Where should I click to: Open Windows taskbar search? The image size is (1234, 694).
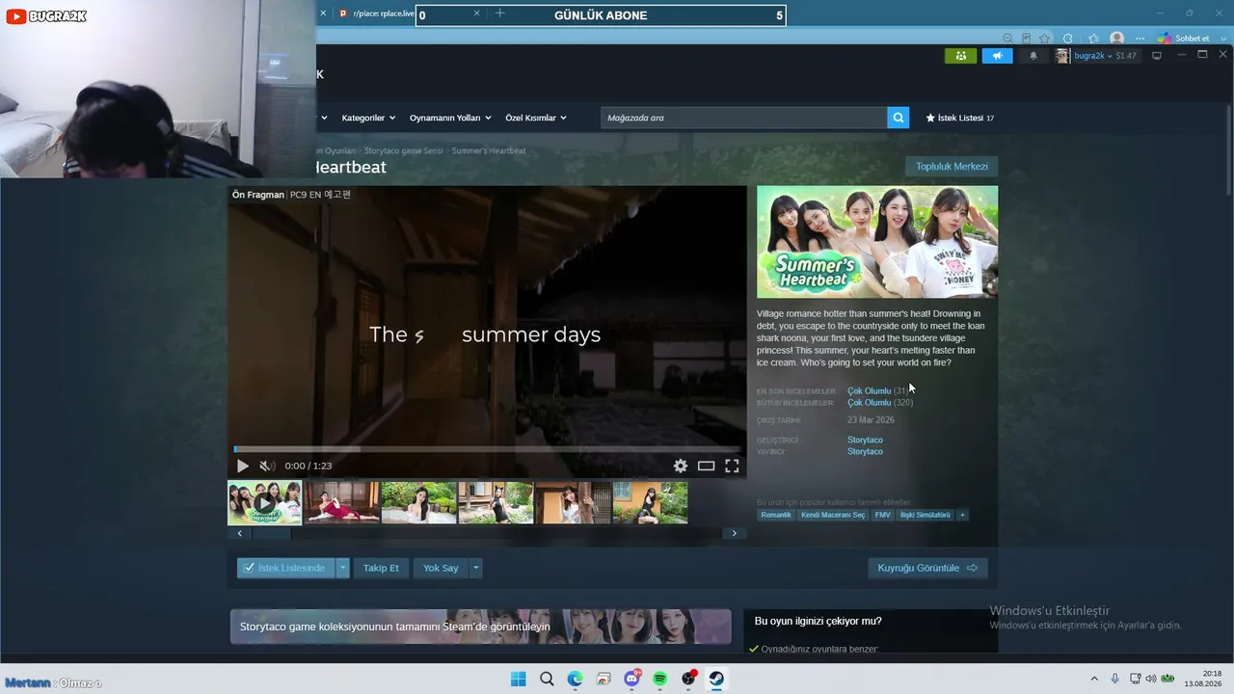coord(547,679)
